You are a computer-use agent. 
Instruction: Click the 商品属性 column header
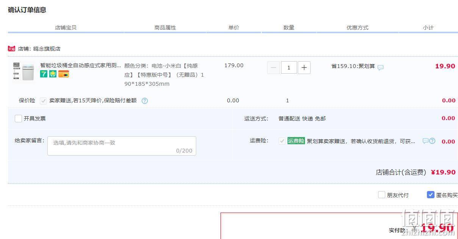(165, 28)
